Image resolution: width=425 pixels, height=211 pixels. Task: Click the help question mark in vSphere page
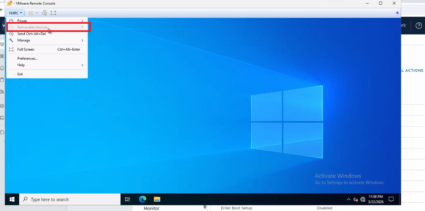click(419, 25)
